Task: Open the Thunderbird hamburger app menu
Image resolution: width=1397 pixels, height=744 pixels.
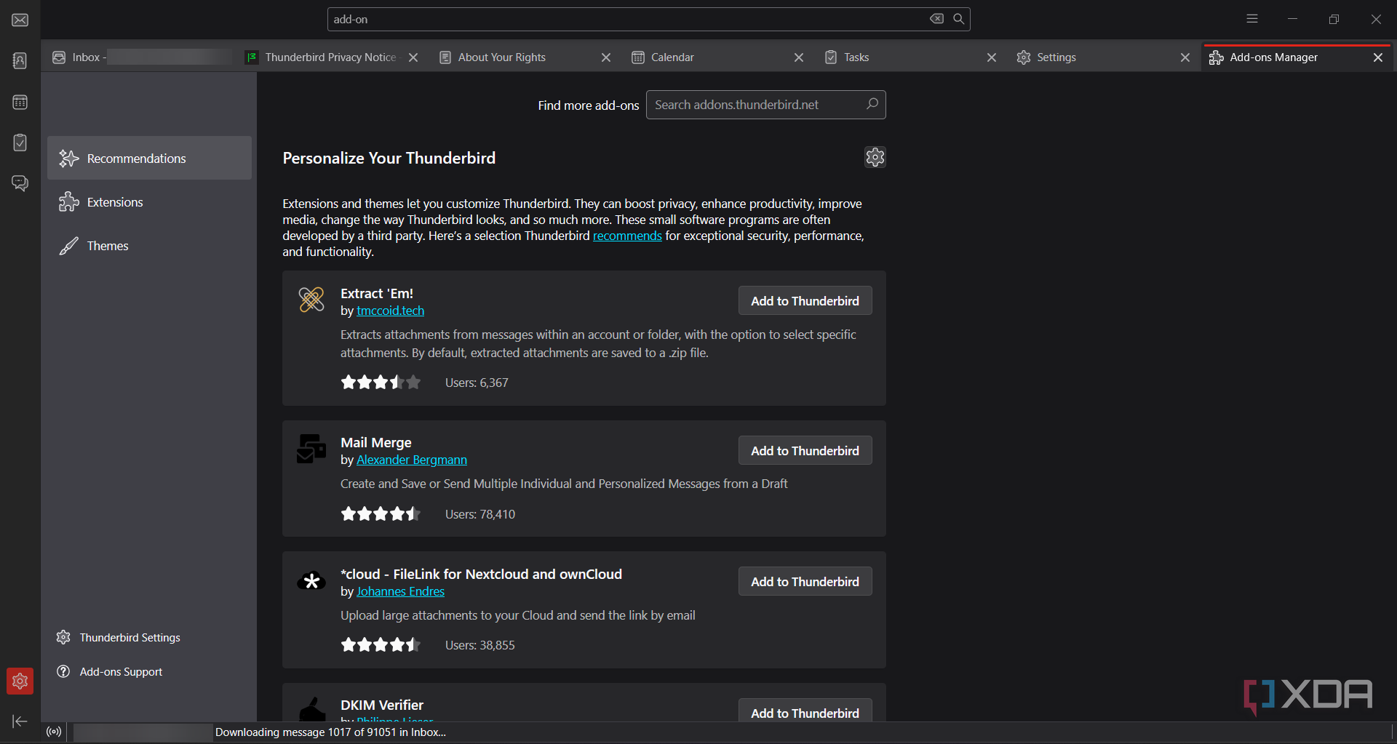Action: tap(1252, 19)
